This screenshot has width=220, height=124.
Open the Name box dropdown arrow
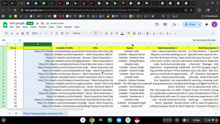point(14,40)
